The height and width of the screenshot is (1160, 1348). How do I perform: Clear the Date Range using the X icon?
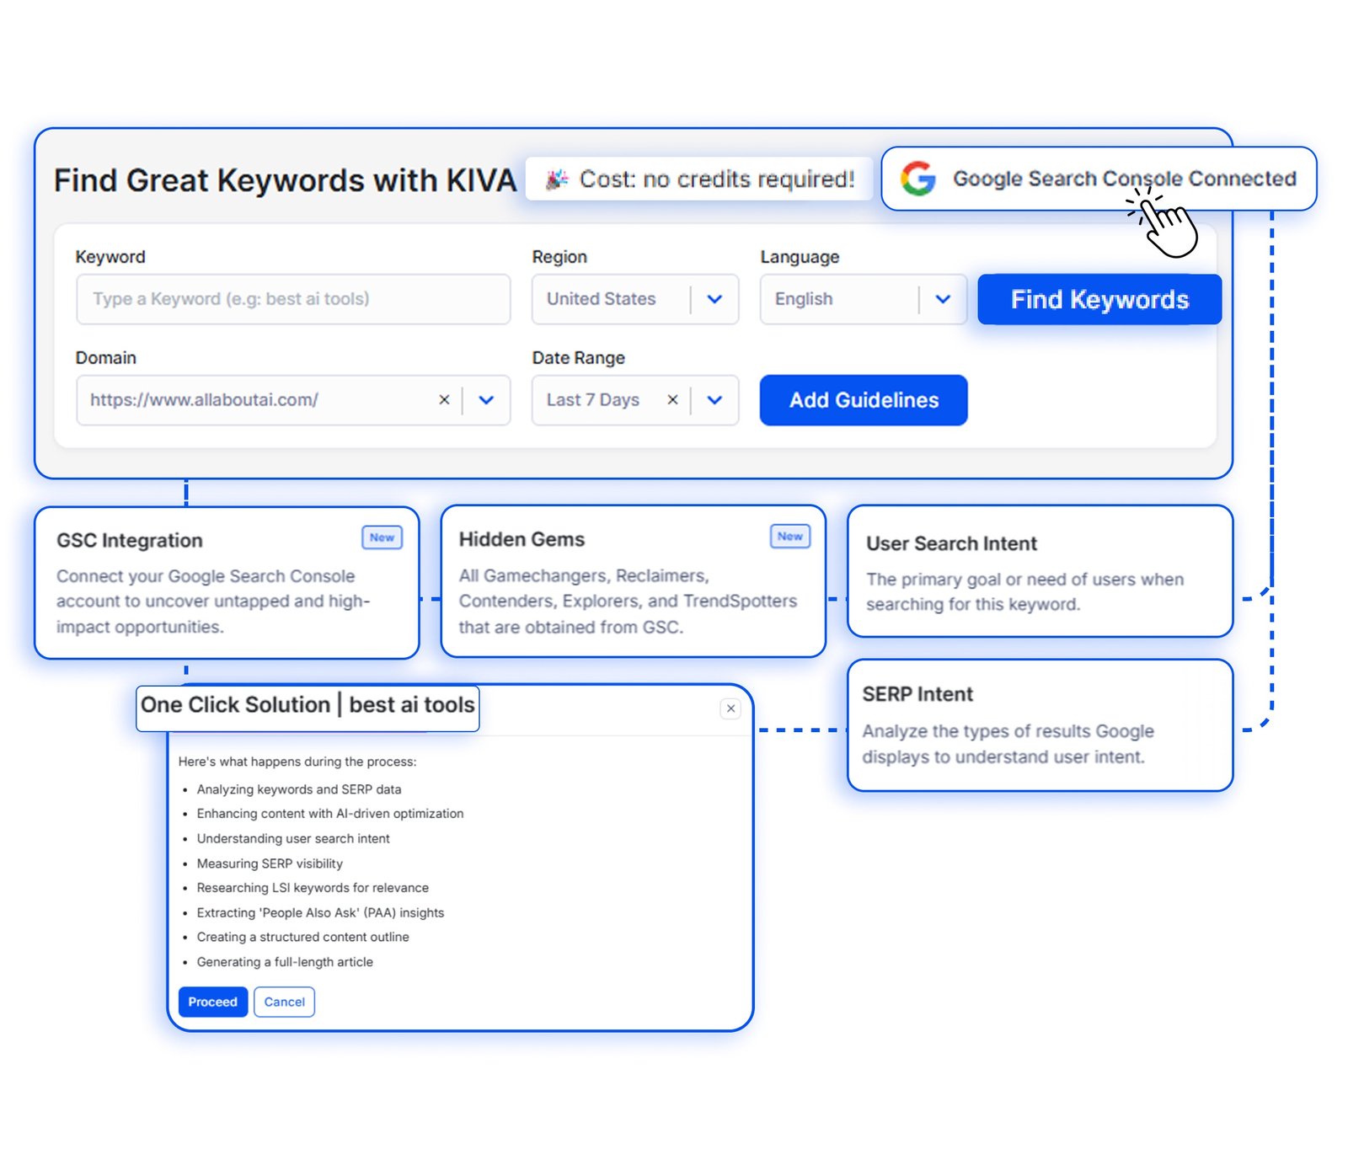671,400
